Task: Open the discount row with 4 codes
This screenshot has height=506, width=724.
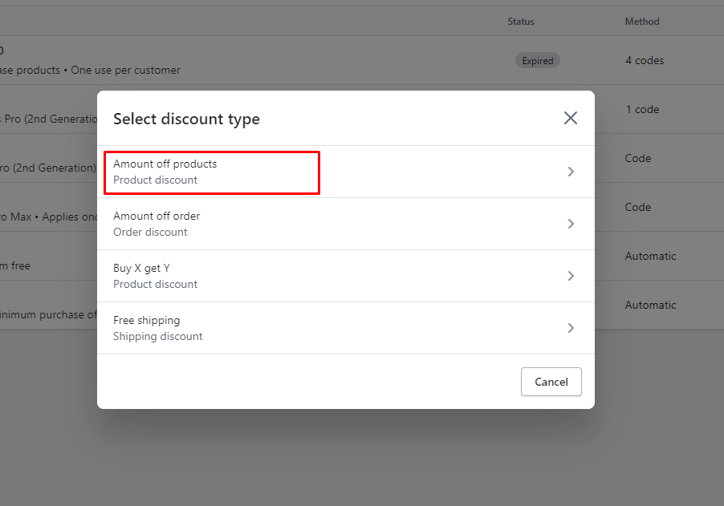Action: tap(645, 61)
